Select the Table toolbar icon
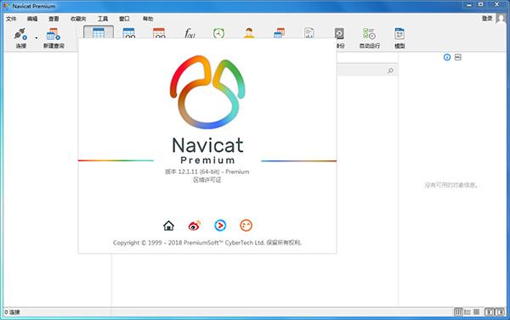 (99, 32)
